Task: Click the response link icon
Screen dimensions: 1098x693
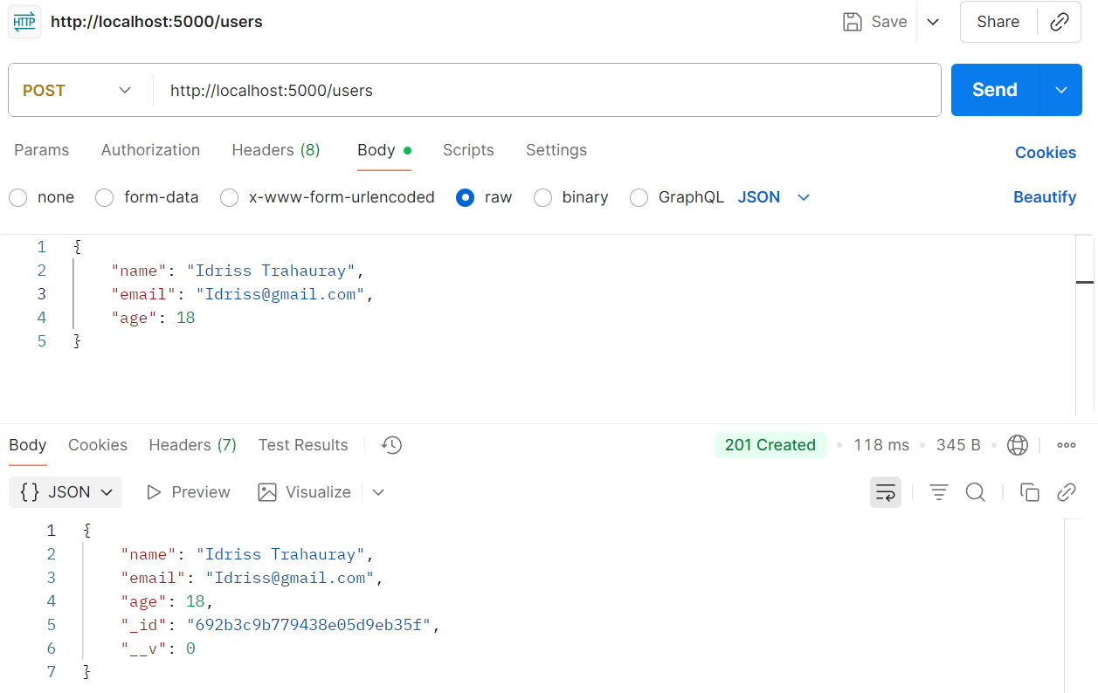Action: [x=1066, y=492]
